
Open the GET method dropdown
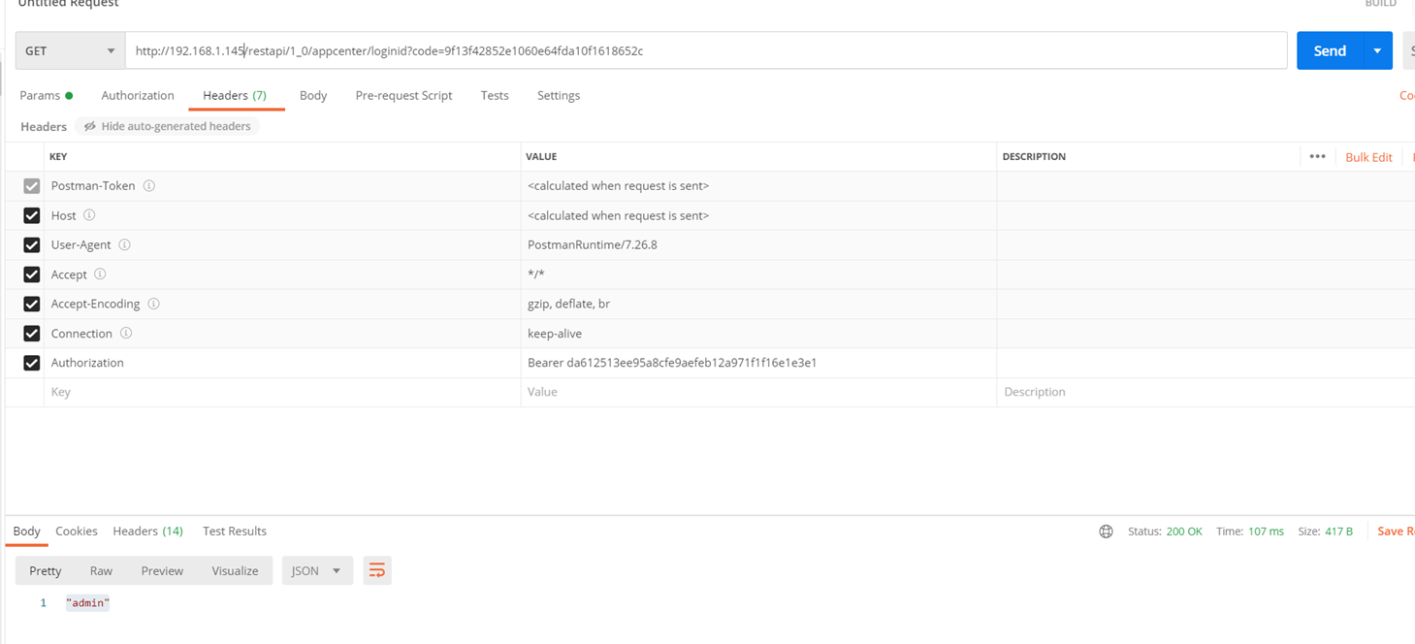click(70, 51)
